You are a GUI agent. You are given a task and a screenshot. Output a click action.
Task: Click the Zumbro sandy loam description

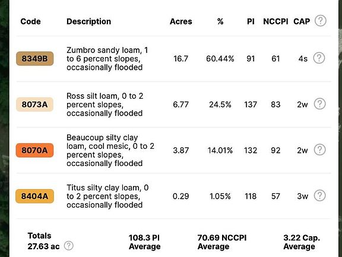[x=107, y=58]
